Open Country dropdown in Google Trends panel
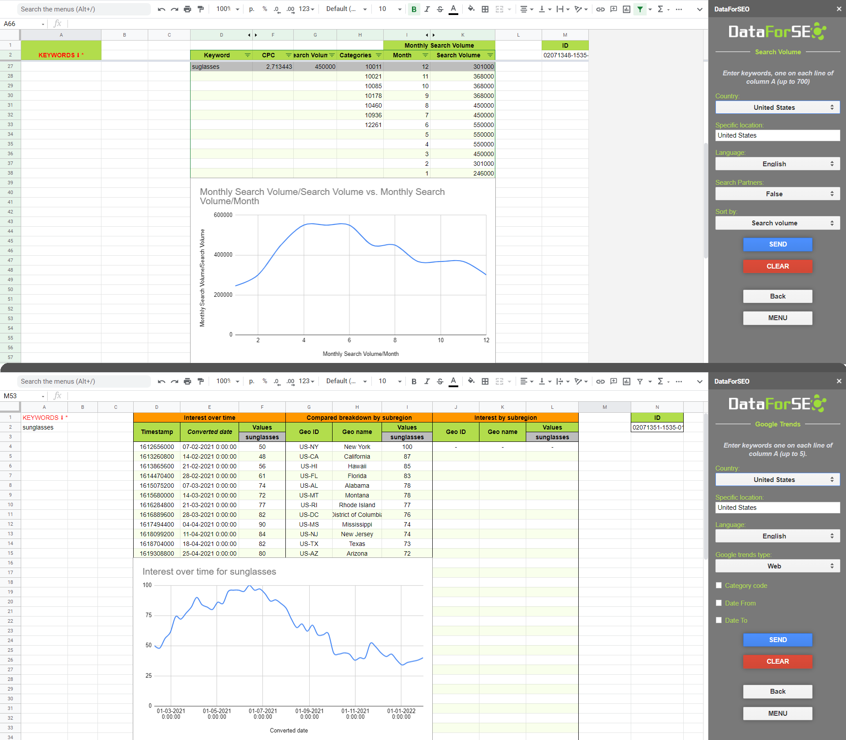This screenshot has height=740, width=846. [x=777, y=480]
